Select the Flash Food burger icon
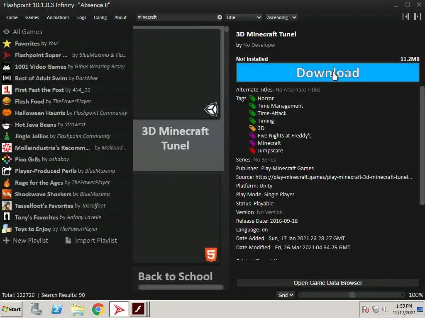The height and width of the screenshot is (318, 425). [x=7, y=101]
